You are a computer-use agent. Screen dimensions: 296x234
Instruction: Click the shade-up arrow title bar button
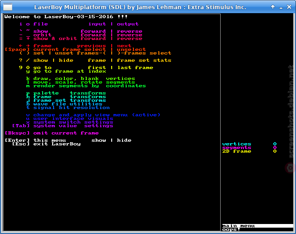click(273, 7)
